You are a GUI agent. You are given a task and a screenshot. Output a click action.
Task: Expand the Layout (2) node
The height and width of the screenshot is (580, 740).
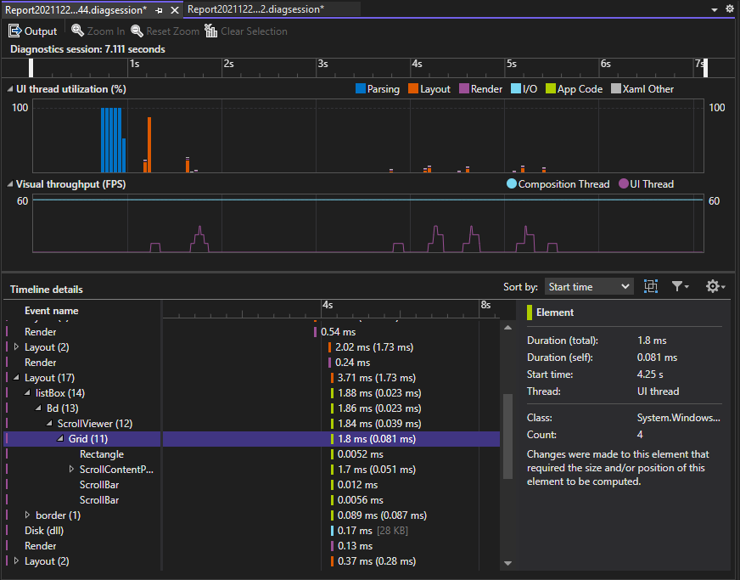[15, 346]
